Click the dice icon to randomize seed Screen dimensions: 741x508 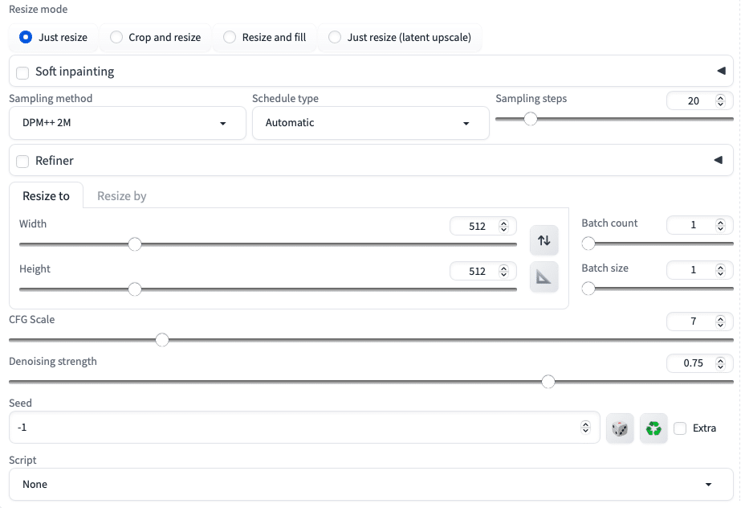[620, 428]
